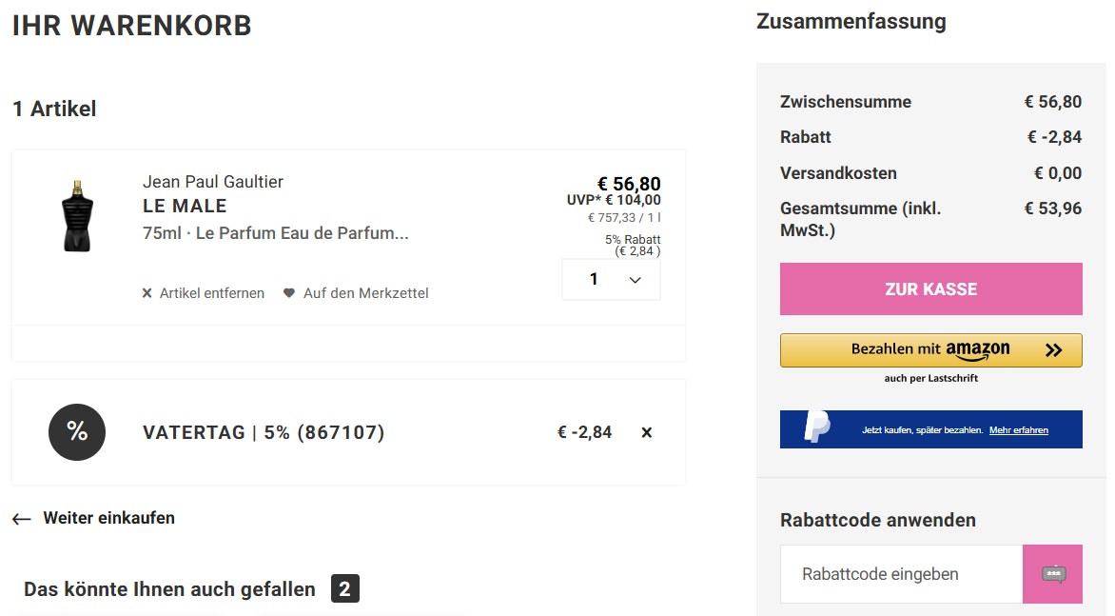Apply discount code with pink icon button
This screenshot has width=1115, height=616.
pyautogui.click(x=1052, y=574)
